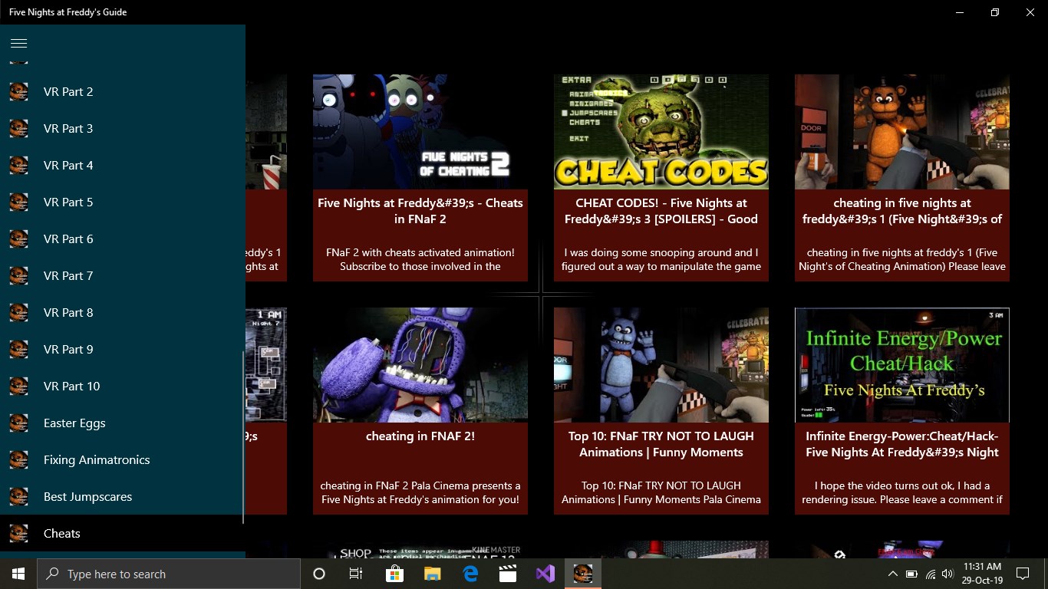Click the battery status tray icon

(x=911, y=574)
